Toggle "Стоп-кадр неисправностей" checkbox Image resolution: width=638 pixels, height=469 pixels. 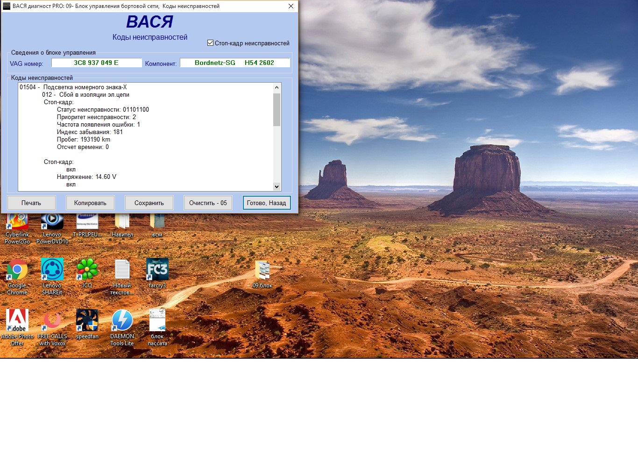pyautogui.click(x=210, y=43)
